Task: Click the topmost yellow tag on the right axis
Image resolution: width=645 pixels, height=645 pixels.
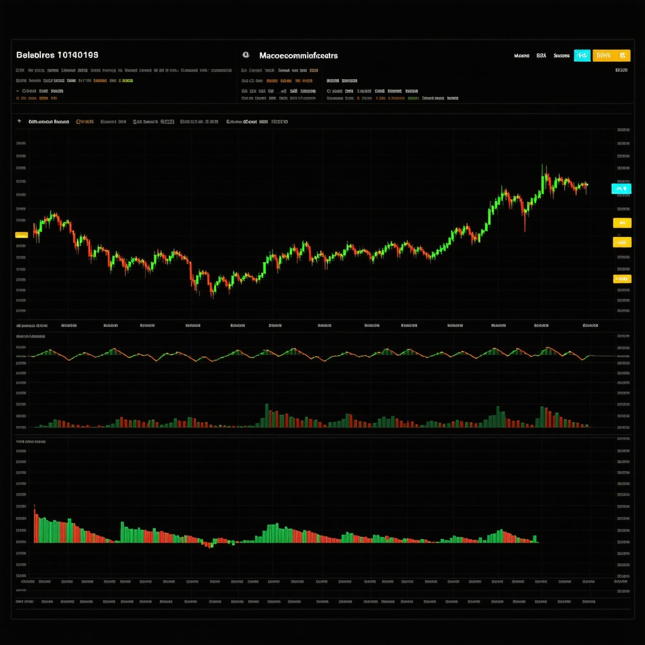Action: click(622, 223)
